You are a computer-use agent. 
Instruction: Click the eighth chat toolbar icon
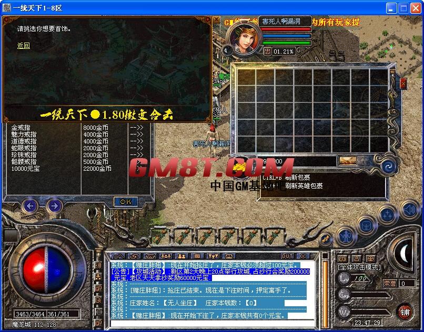coord(229,256)
